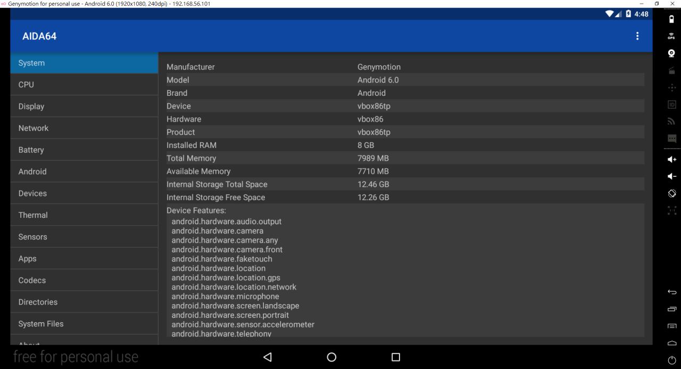Rotate the emulator screen

click(x=671, y=193)
